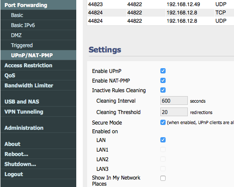Open the Basic IPv6 page
This screenshot has width=234, height=187.
[x=23, y=25]
